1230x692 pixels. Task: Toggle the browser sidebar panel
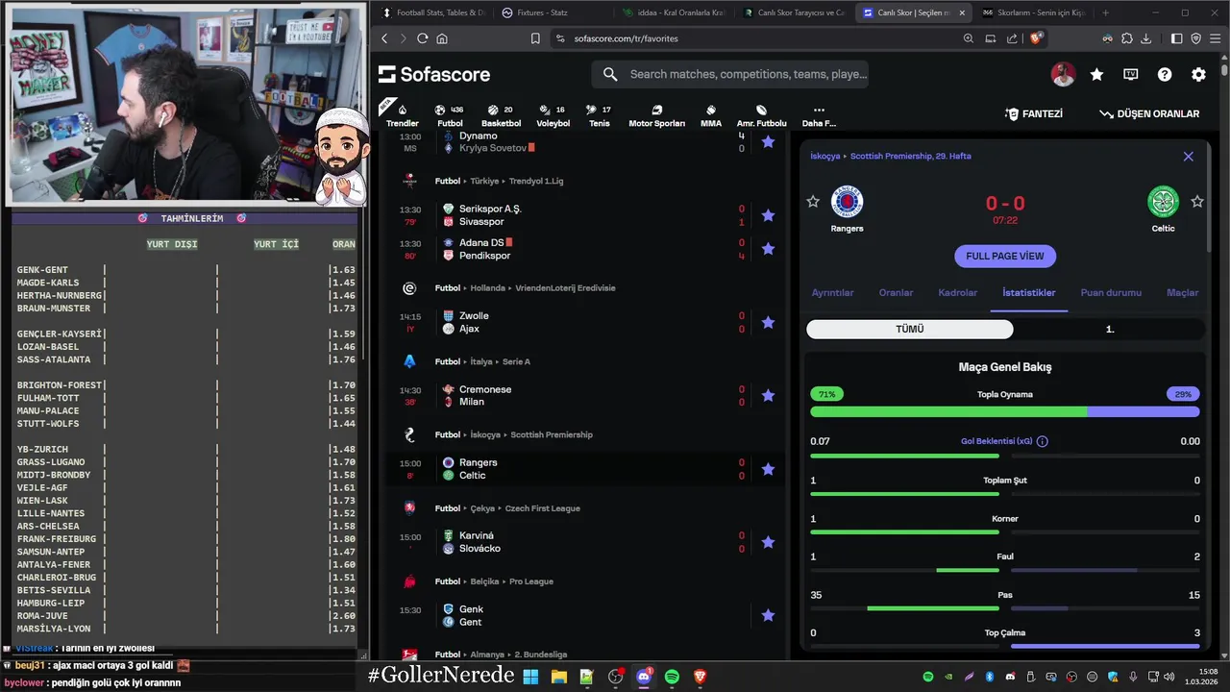[x=1177, y=38]
